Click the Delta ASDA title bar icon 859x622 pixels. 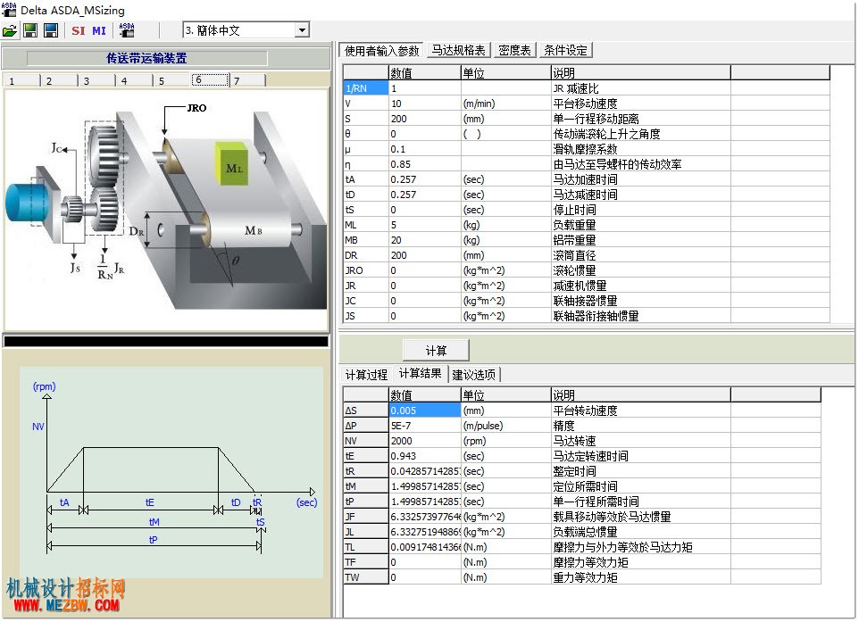point(9,9)
